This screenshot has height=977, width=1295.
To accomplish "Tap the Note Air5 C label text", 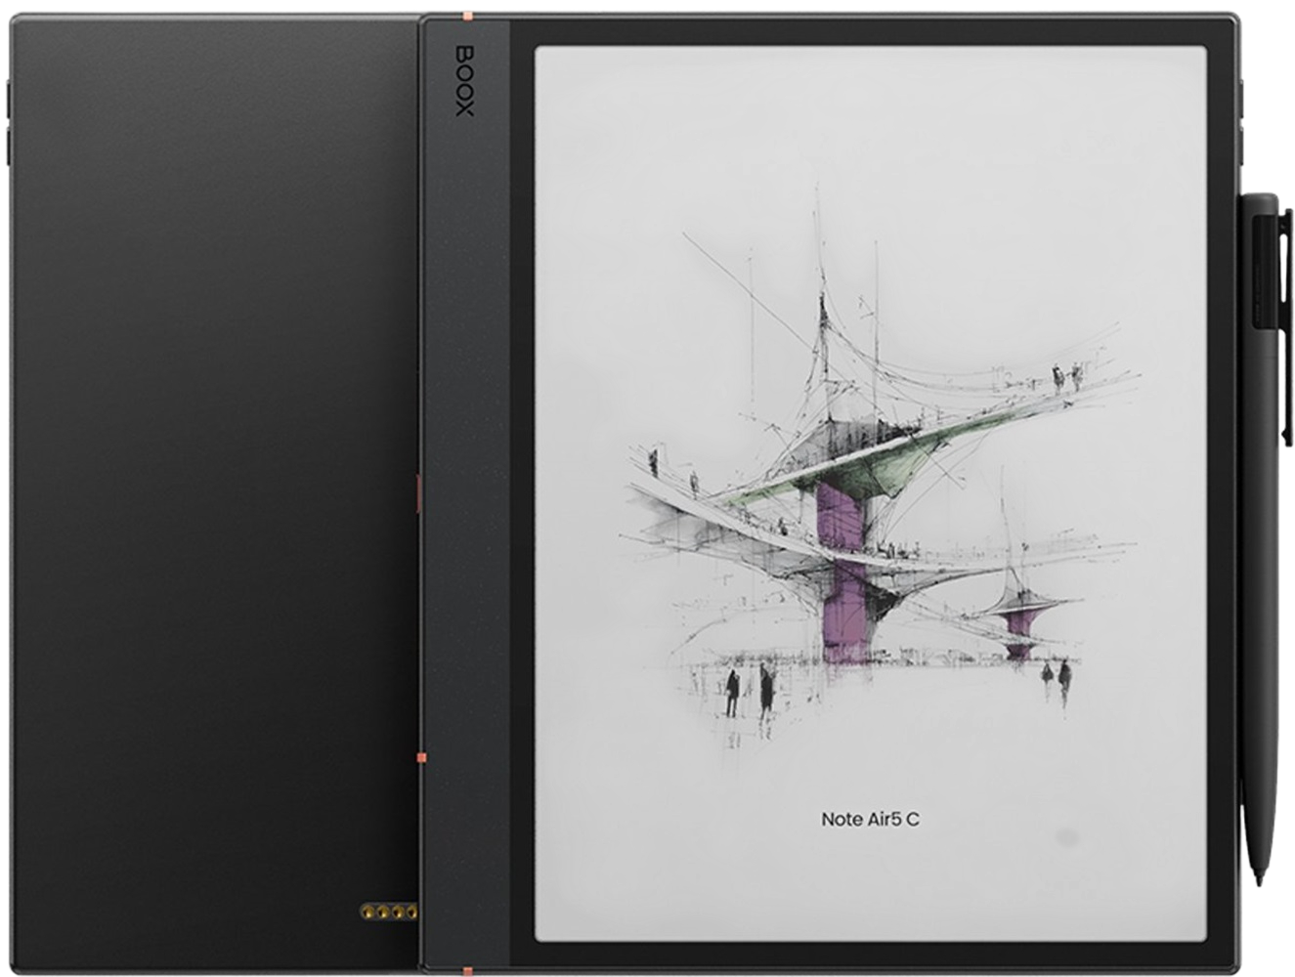I will (x=869, y=819).
